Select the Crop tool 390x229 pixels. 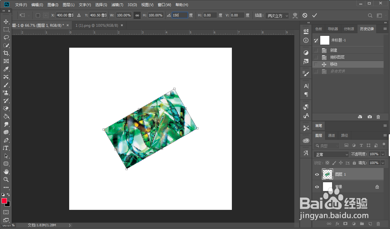[6, 53]
